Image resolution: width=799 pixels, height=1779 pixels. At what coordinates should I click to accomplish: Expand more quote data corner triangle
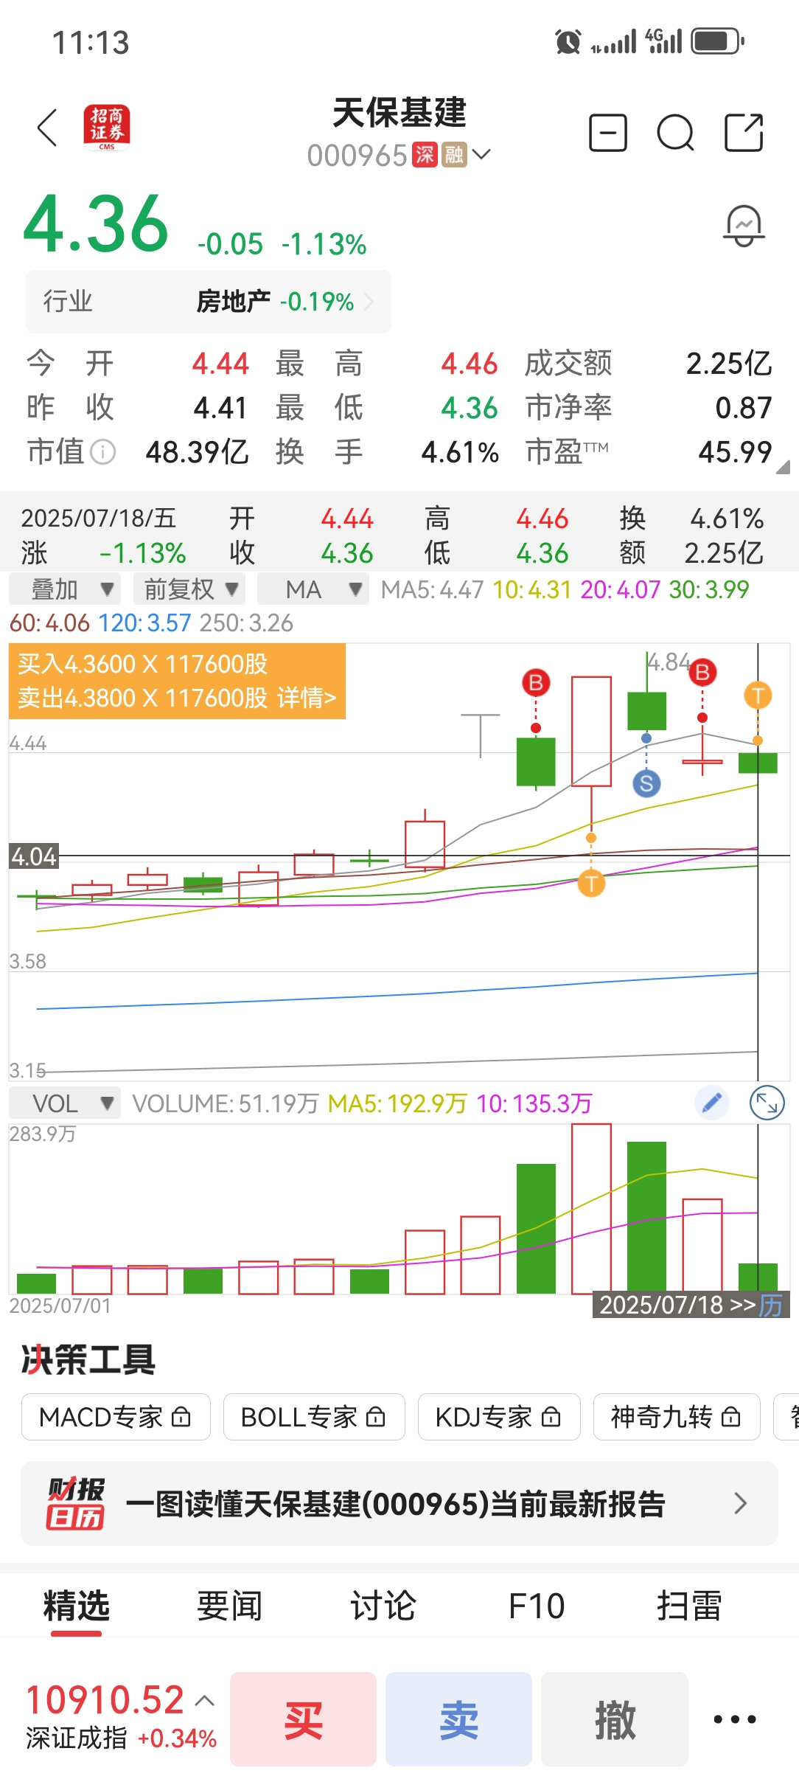(x=783, y=467)
